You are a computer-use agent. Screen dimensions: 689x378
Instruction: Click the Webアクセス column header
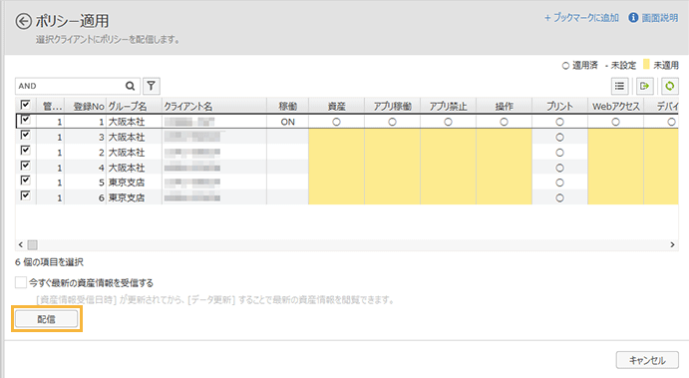(615, 107)
